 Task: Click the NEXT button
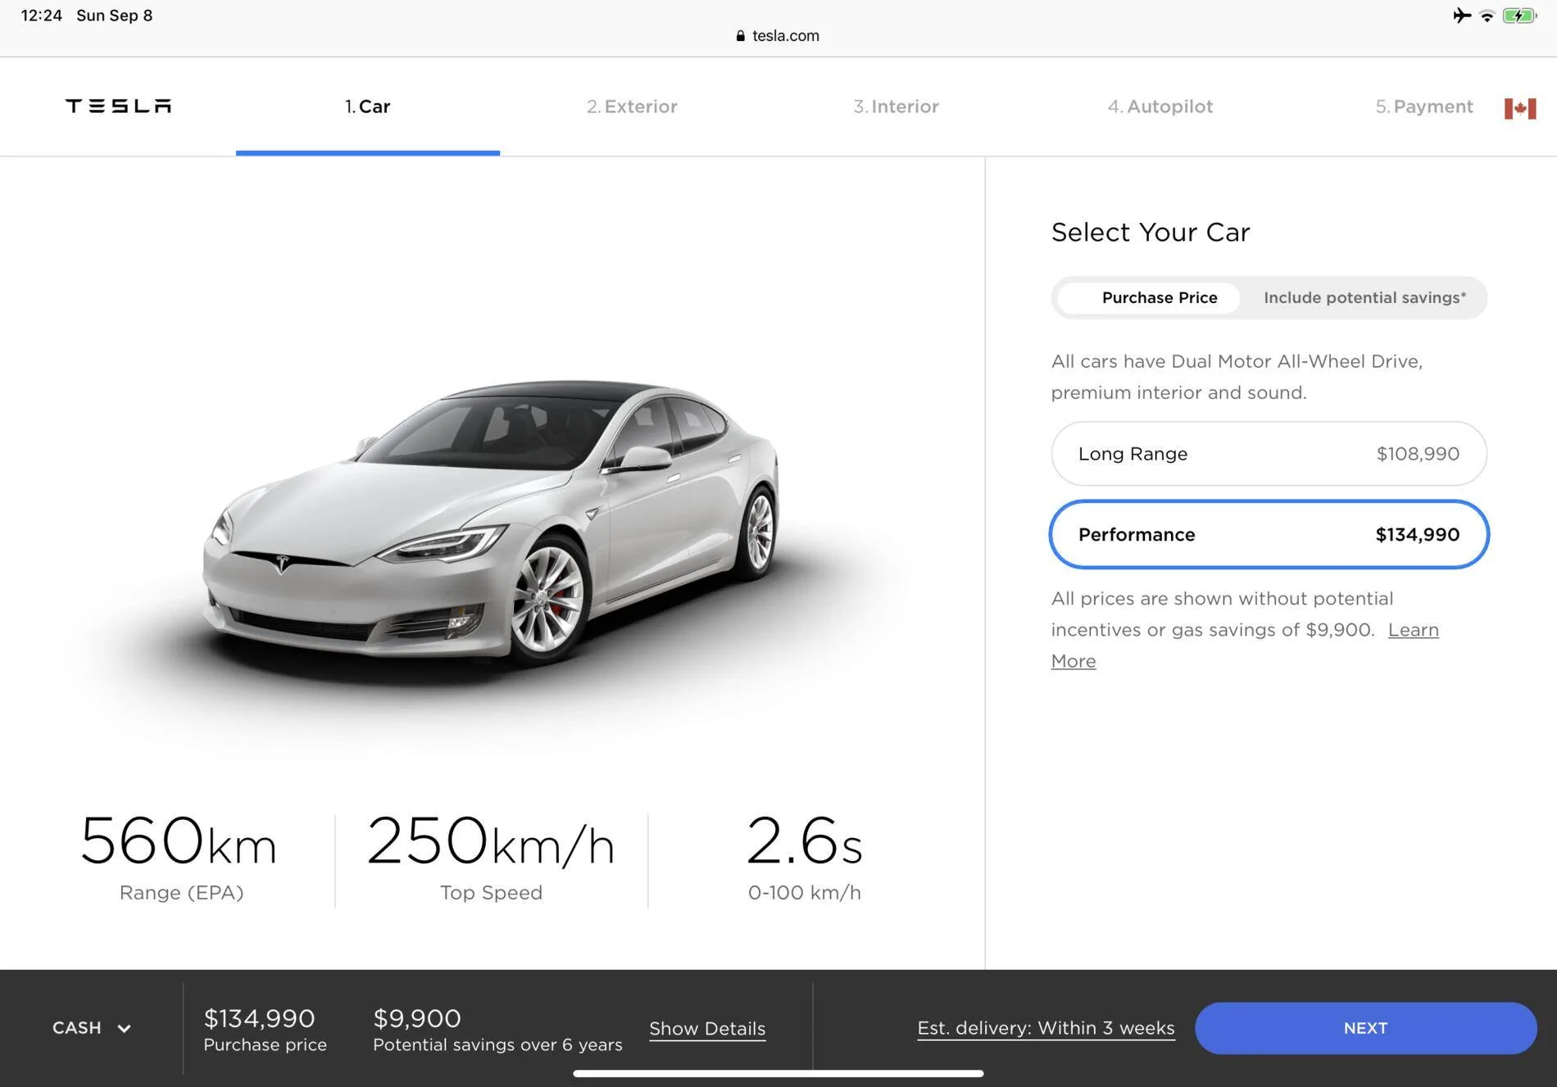point(1365,1028)
